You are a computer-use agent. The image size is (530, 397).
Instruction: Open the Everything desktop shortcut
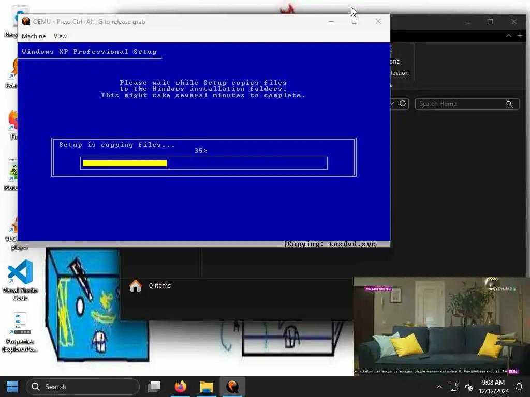pyautogui.click(x=12, y=73)
